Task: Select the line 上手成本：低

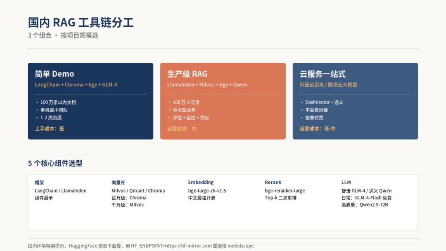Action: [50, 129]
